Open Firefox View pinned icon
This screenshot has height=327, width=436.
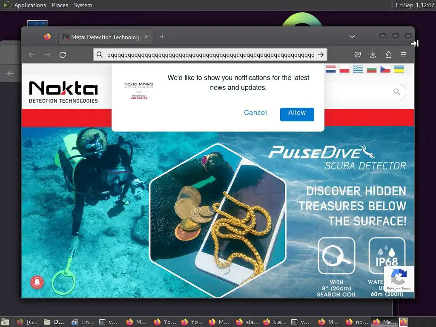[x=47, y=37]
